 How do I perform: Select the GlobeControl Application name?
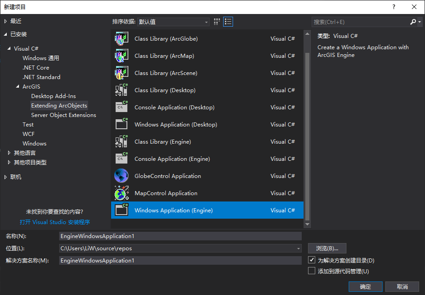coord(168,176)
